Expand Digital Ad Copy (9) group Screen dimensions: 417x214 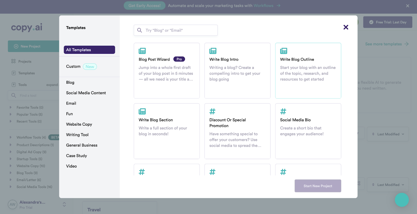pyautogui.click(x=11, y=152)
